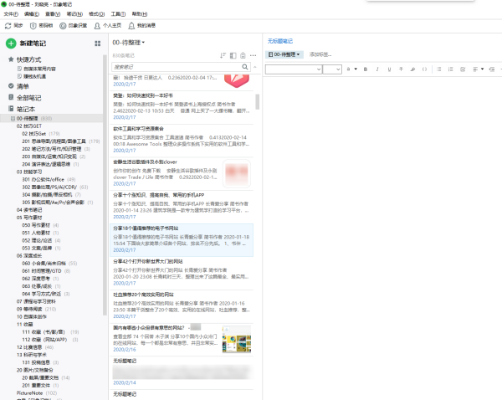Open 个人主页 personal homepage
Viewport: 502px width, 400px height.
pos(108,26)
